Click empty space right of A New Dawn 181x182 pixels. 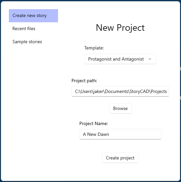[x=135, y=134]
